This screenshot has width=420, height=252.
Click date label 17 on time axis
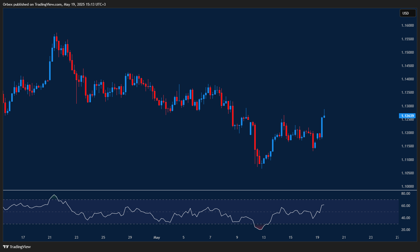pos(23,237)
